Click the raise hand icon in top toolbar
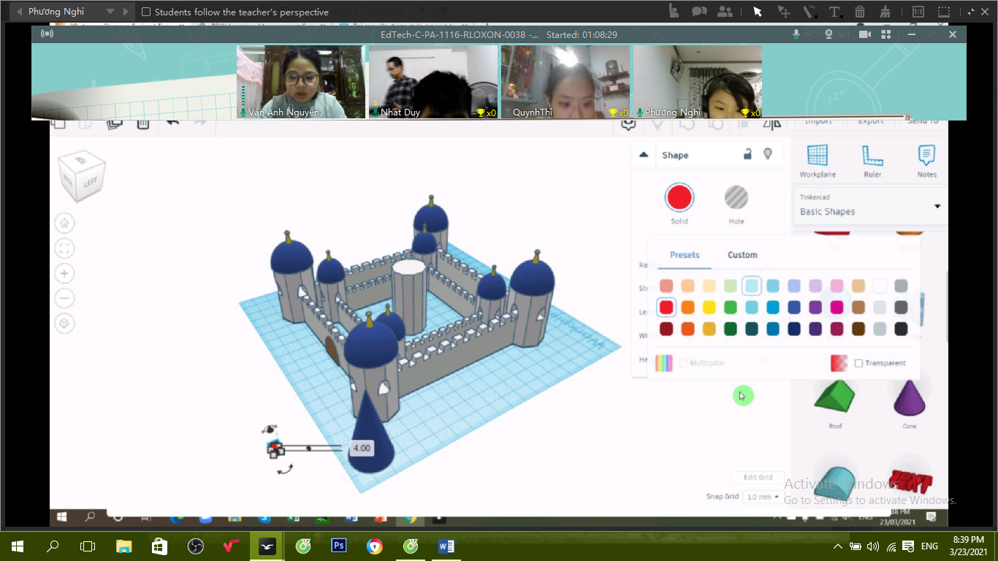This screenshot has width=998, height=561. tap(674, 11)
